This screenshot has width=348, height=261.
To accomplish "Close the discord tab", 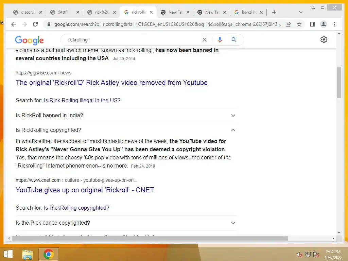I will point(41,12).
